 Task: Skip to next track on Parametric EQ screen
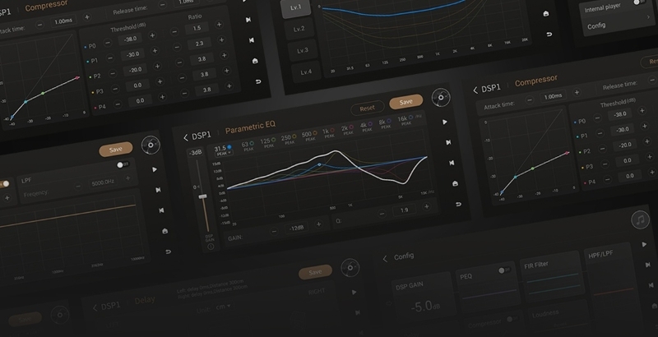pos(448,142)
